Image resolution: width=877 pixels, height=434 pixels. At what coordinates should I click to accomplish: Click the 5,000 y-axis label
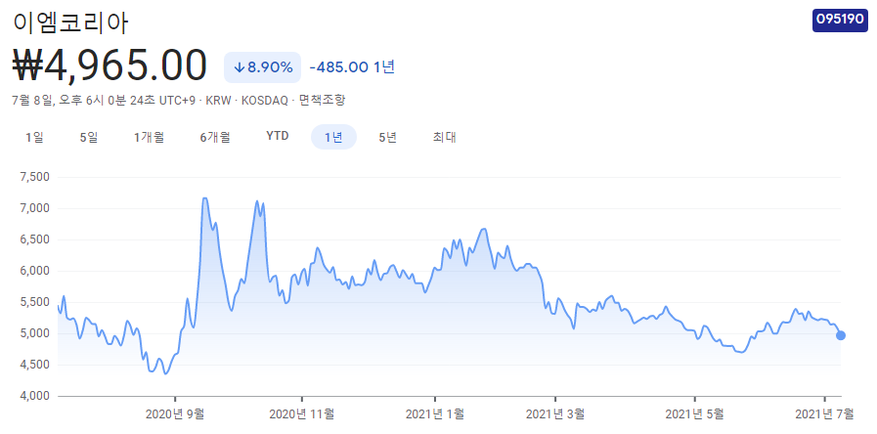35,334
